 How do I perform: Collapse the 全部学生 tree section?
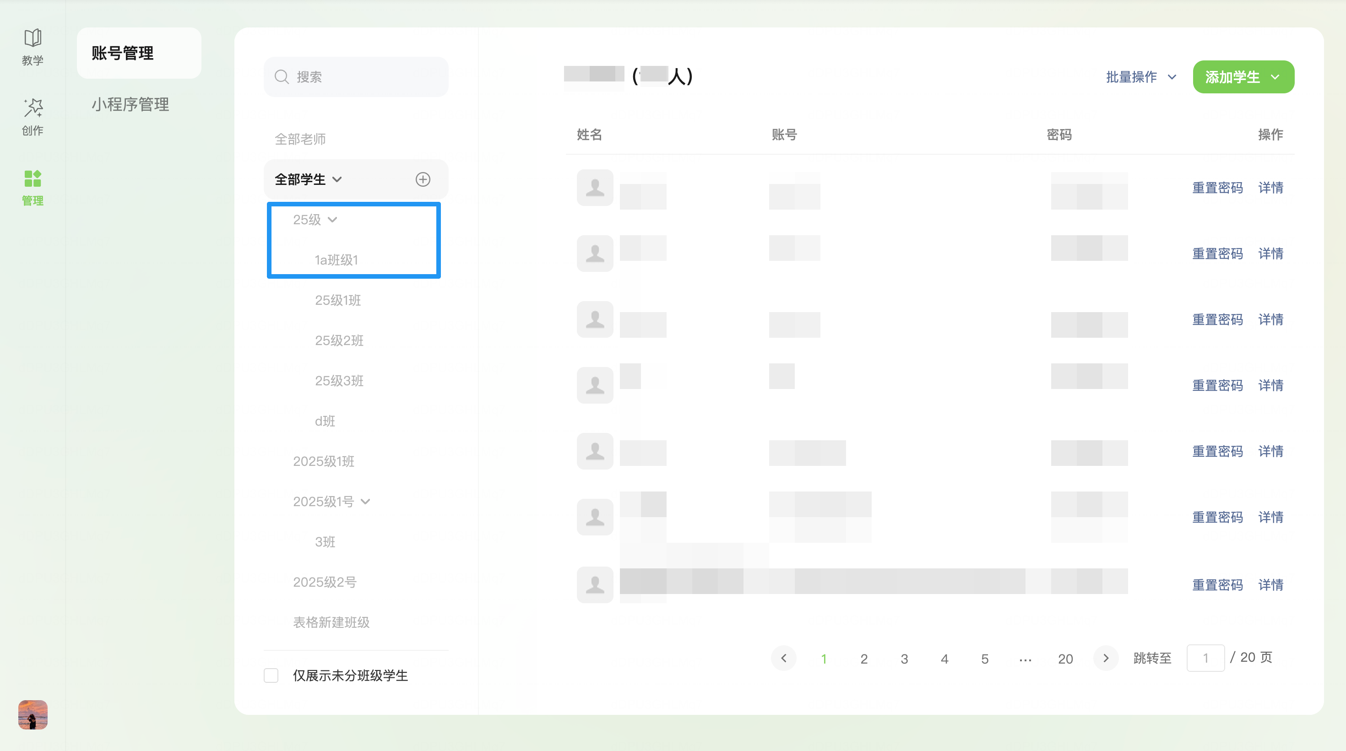pyautogui.click(x=337, y=180)
